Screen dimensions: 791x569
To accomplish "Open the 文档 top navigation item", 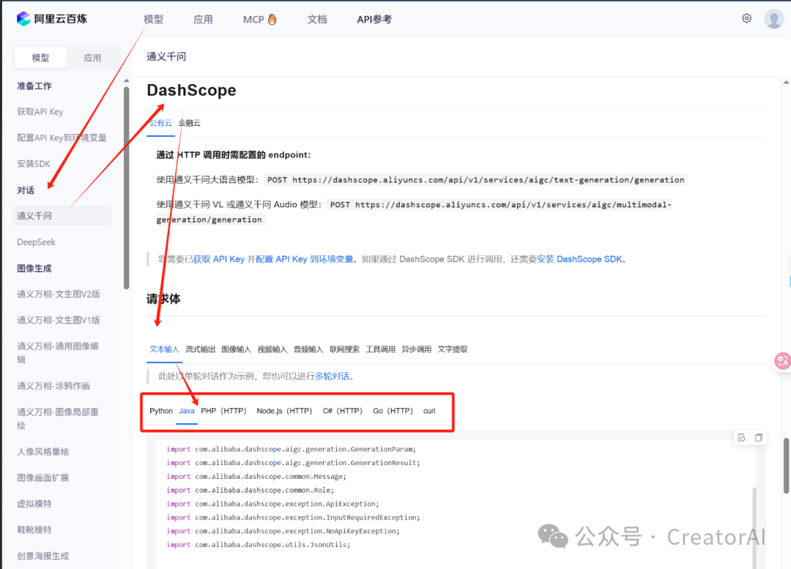I will [x=317, y=19].
